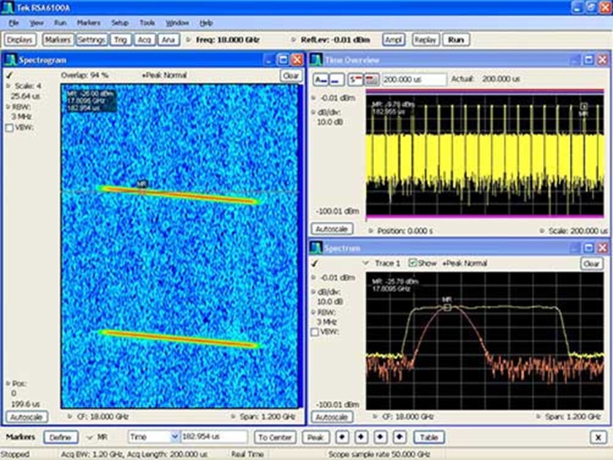This screenshot has height=460, width=613.
Task: Open the marker Table
Action: click(429, 437)
